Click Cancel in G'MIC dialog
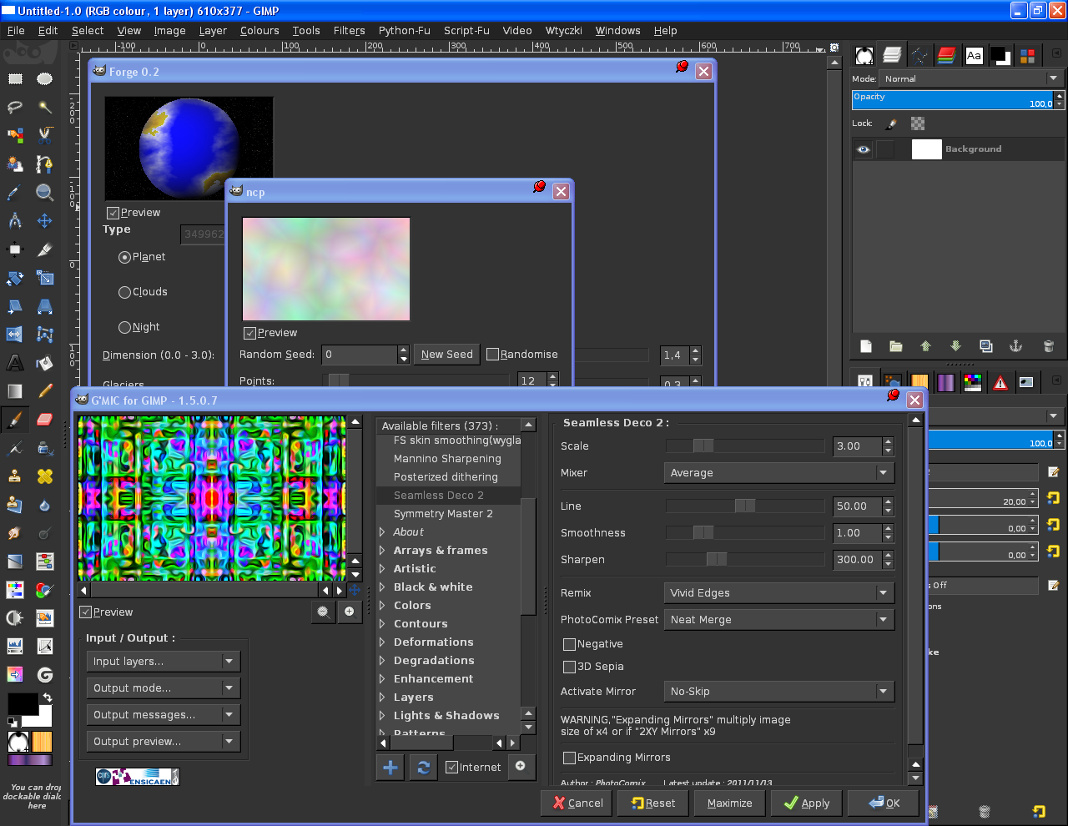1068x826 pixels. pos(577,803)
